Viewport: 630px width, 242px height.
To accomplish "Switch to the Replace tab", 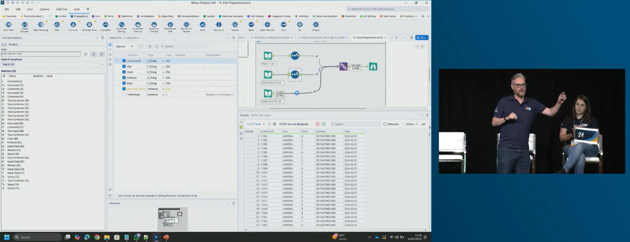I will tap(13, 44).
